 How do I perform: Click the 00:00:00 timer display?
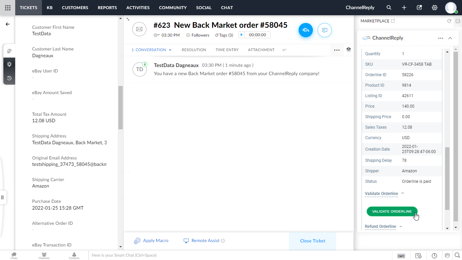pos(257,35)
